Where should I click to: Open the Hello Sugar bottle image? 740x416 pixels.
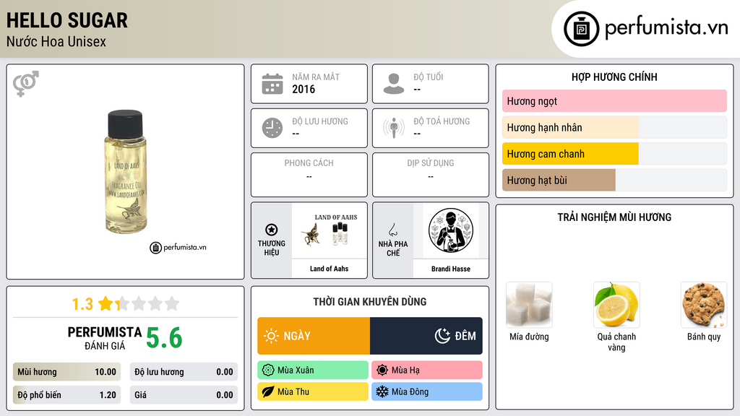(x=125, y=172)
